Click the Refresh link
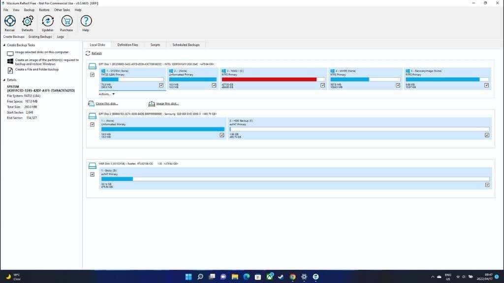Image resolution: width=504 pixels, height=283 pixels. pos(97,54)
